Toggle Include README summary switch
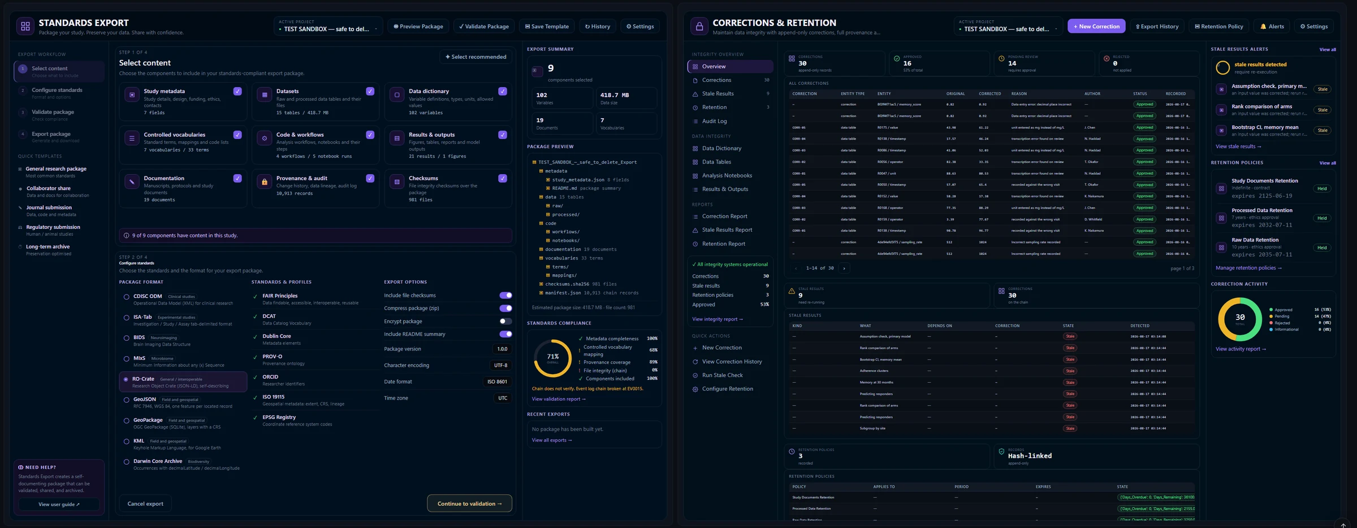Screen dimensions: 1357x528 coord(505,334)
